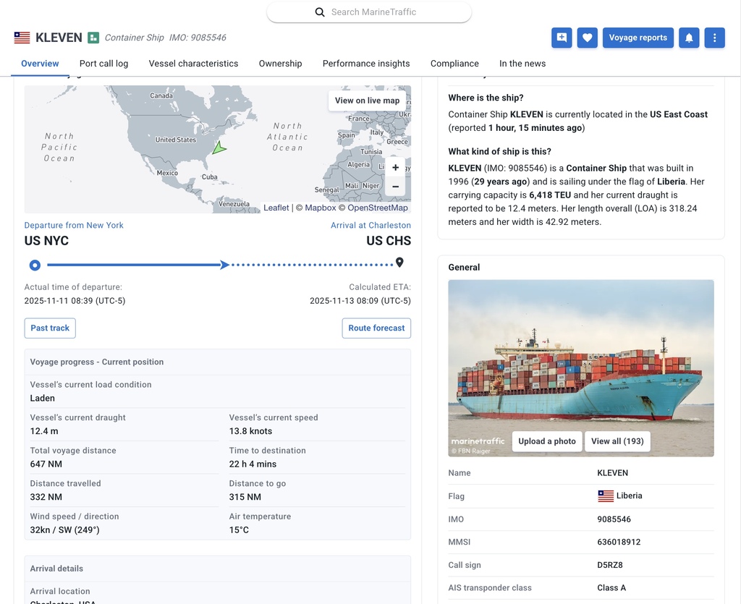Click the destination pin icon on route

tap(399, 263)
